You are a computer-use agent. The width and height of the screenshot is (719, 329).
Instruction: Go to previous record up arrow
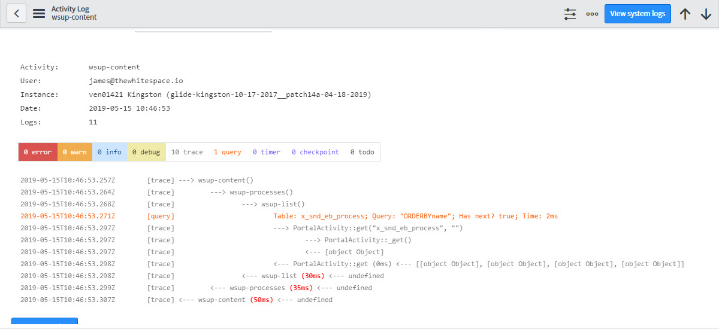685,14
